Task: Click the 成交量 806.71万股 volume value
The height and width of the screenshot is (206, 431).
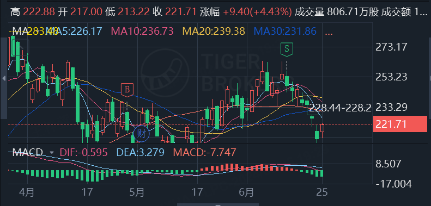Action: pos(337,12)
